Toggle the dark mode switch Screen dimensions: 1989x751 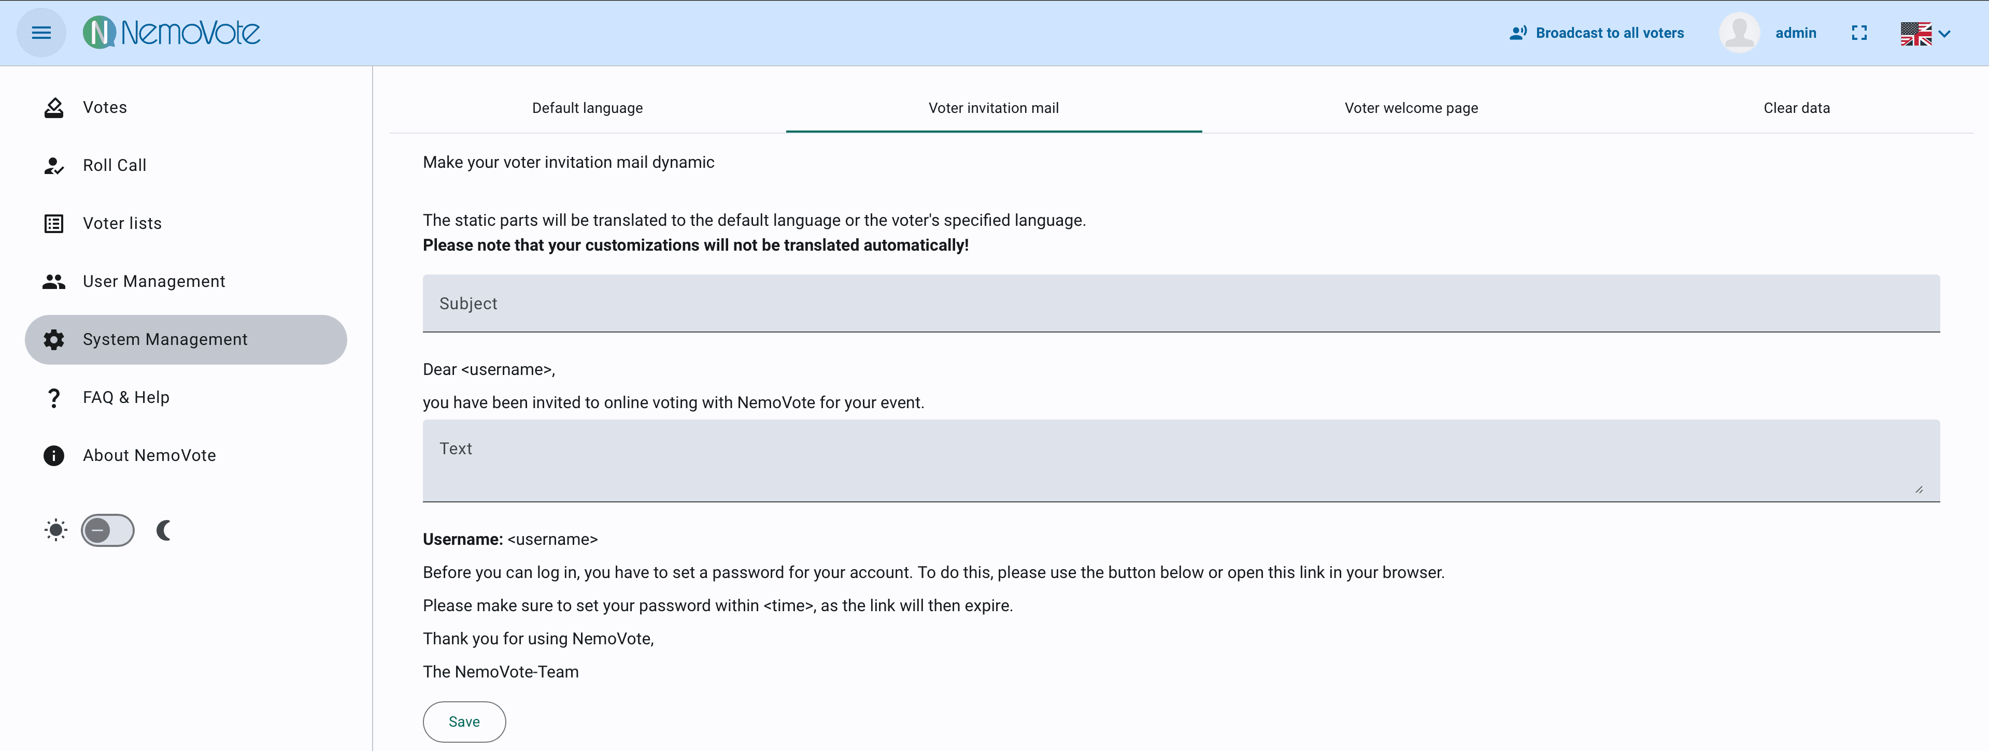pos(107,530)
